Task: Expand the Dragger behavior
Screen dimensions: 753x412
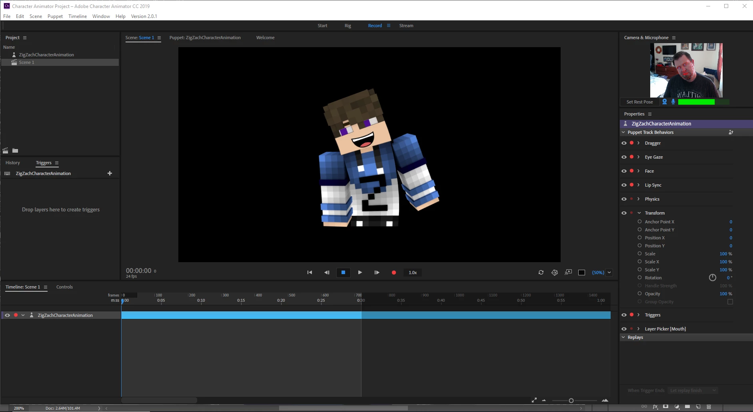Action: 639,143
